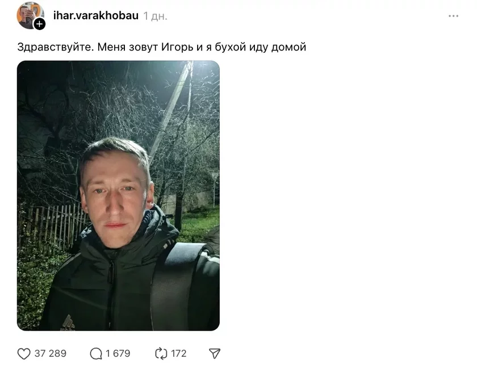Image resolution: width=477 pixels, height=368 pixels.
Task: Open the night selfie photo
Action: click(x=118, y=195)
